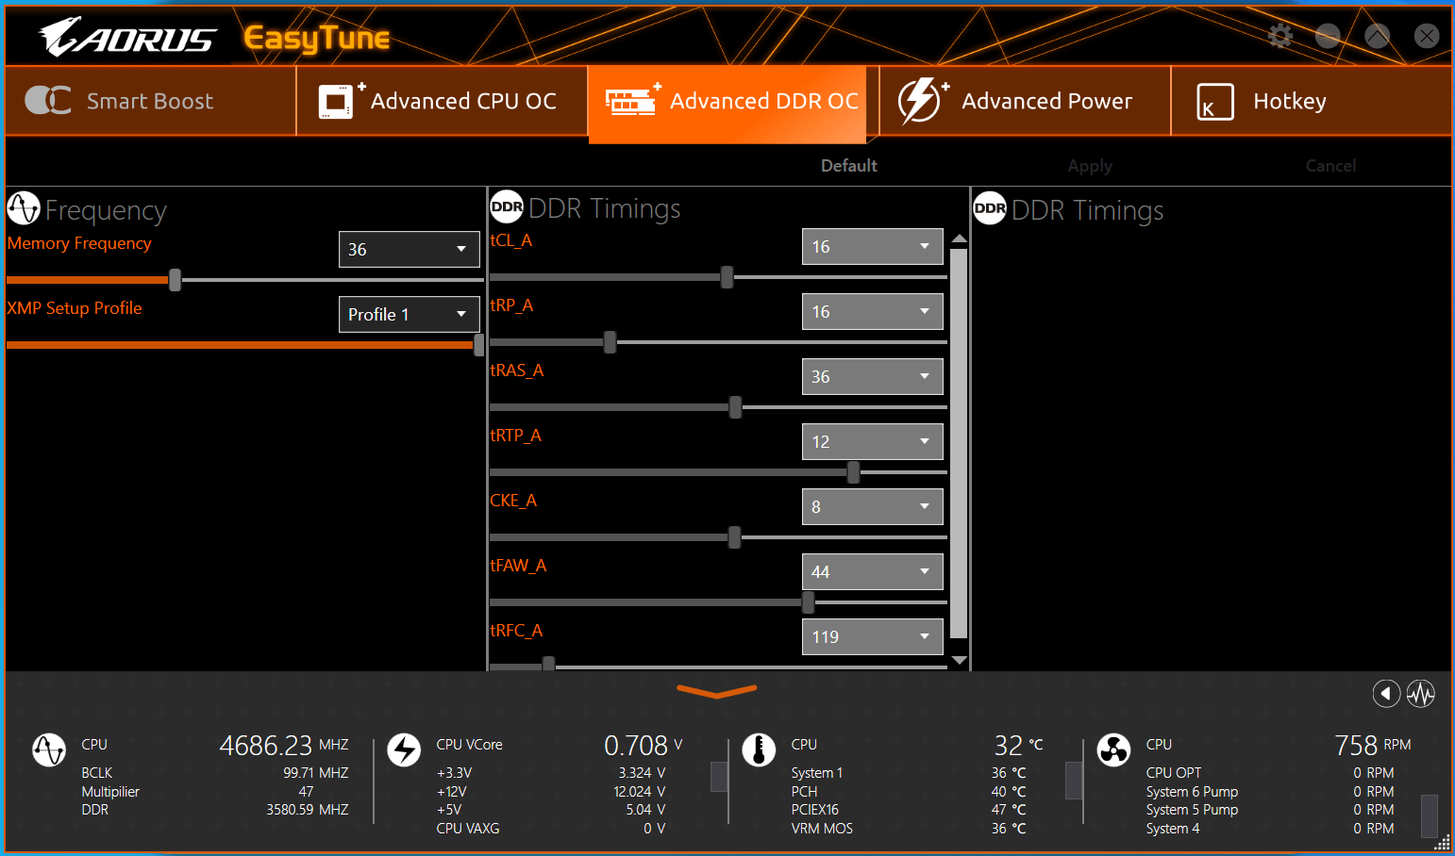1455x856 pixels.
Task: Open the Memory Frequency dropdown
Action: point(409,250)
